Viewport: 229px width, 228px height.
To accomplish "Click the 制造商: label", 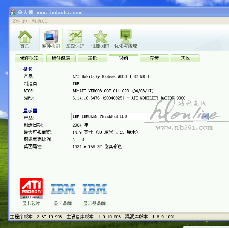I will [31, 84].
